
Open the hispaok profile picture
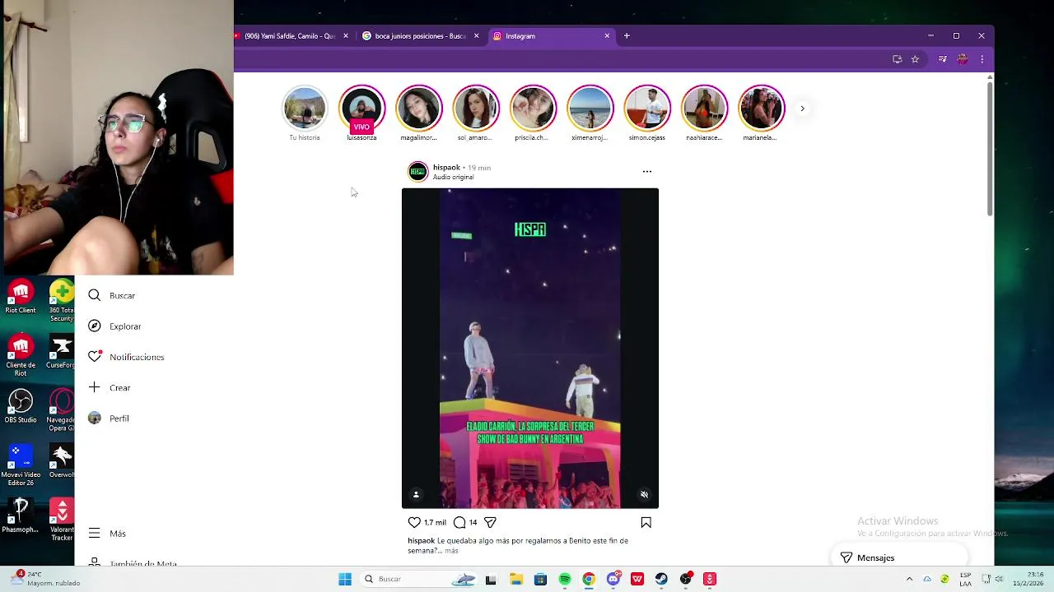click(x=418, y=172)
